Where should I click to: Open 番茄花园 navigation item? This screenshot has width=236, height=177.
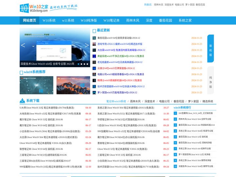pos(166,20)
